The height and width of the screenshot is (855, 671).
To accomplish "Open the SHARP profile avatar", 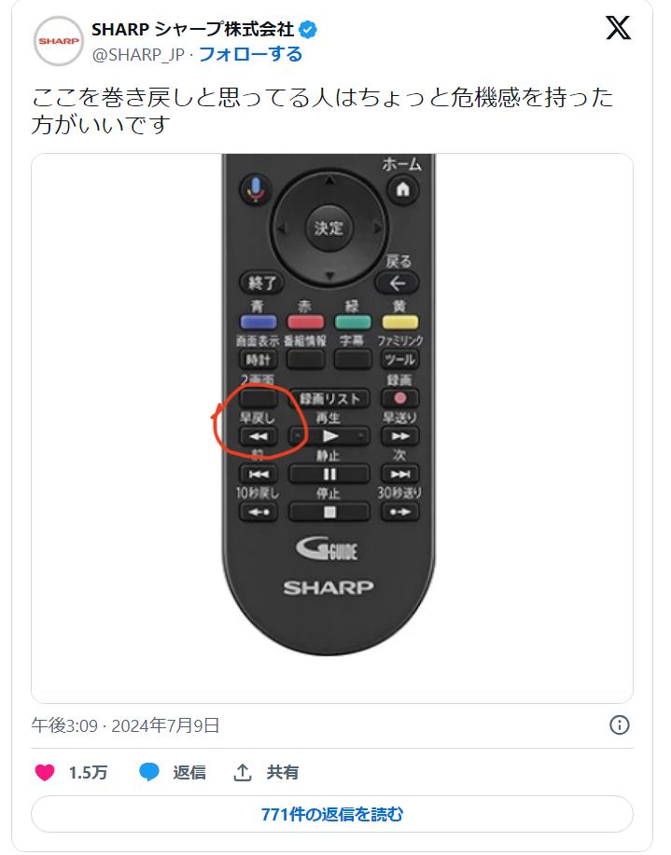I will (59, 41).
